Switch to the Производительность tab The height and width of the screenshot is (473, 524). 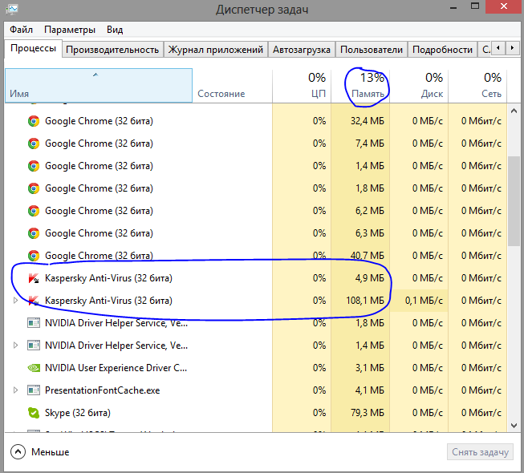pyautogui.click(x=112, y=50)
